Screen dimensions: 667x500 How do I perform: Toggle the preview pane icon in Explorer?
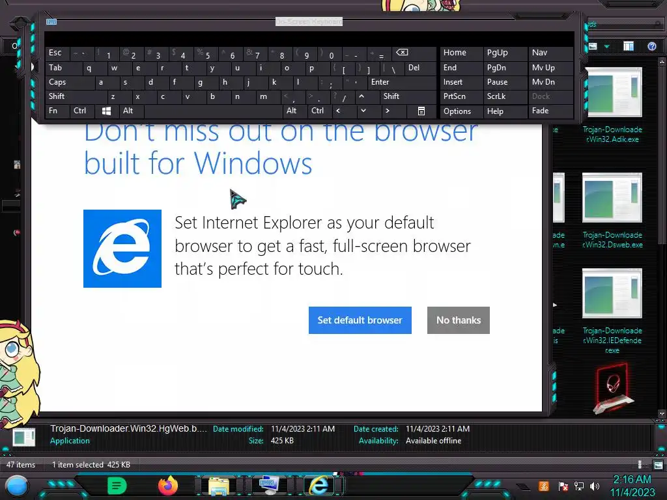[629, 46]
